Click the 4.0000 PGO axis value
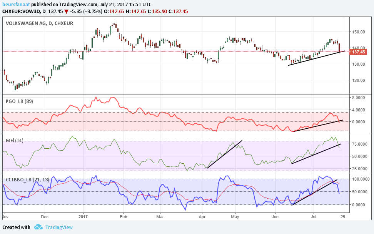This screenshot has height=234, width=374. click(x=359, y=110)
